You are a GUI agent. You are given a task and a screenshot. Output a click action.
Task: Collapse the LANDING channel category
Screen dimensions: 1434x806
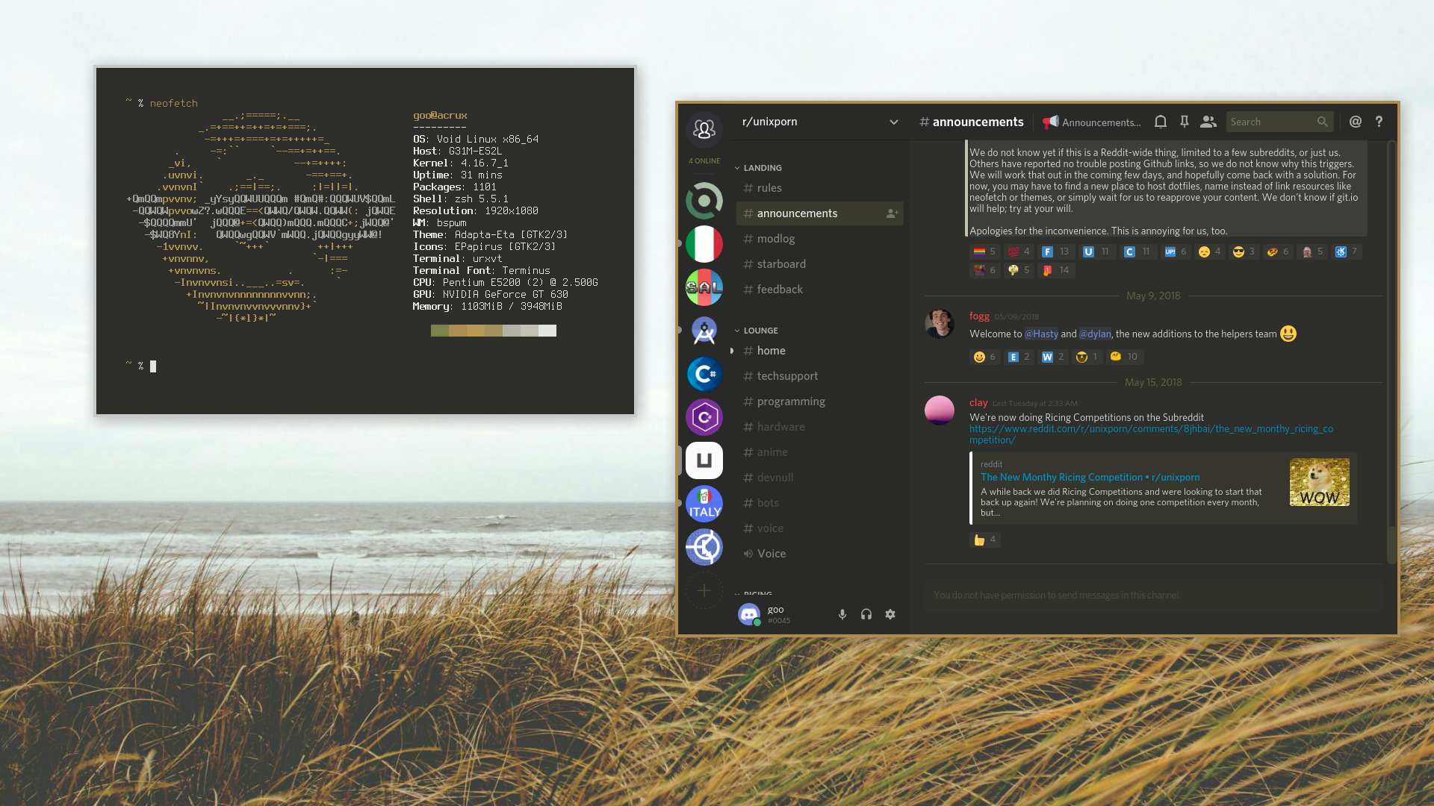(x=762, y=168)
